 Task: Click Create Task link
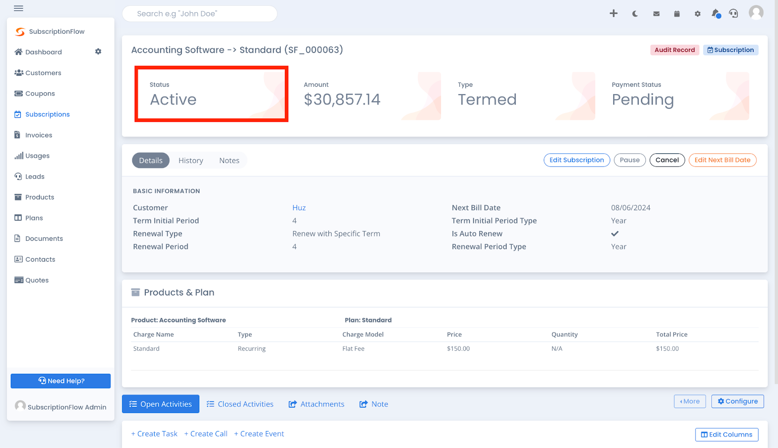(154, 434)
